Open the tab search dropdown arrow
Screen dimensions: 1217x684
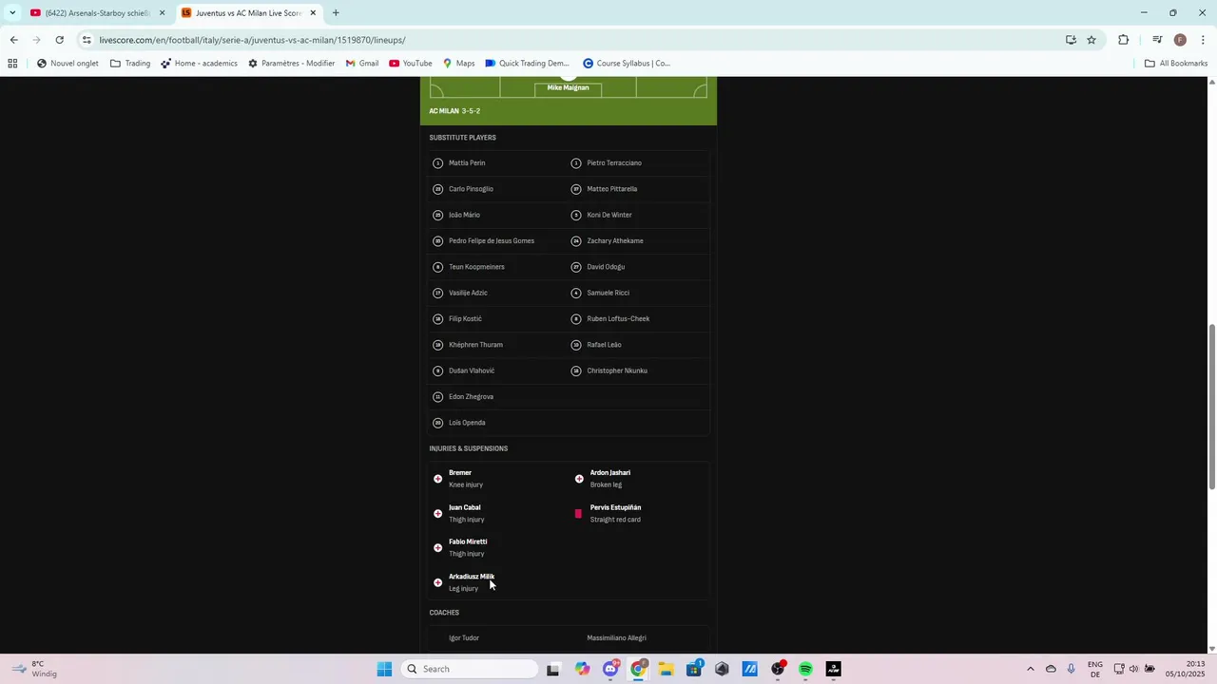(11, 13)
